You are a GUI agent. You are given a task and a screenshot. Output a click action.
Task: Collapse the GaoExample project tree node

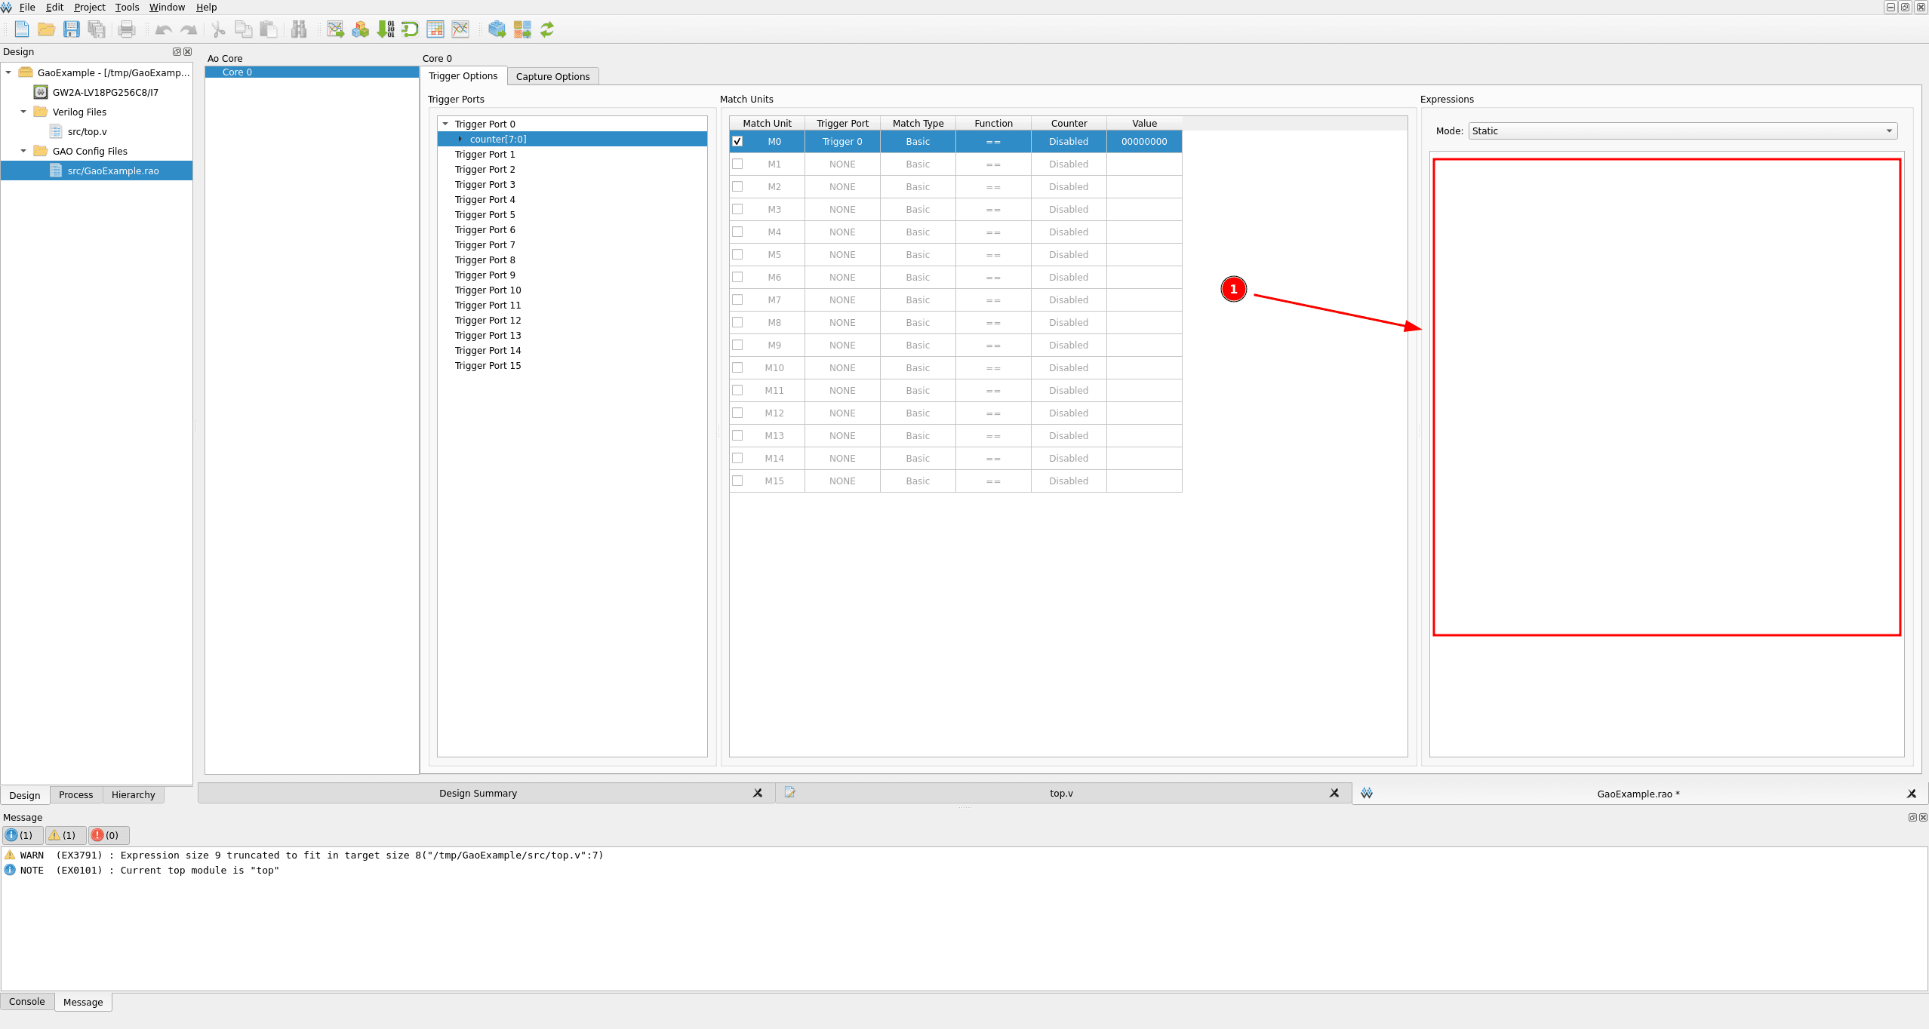(8, 72)
